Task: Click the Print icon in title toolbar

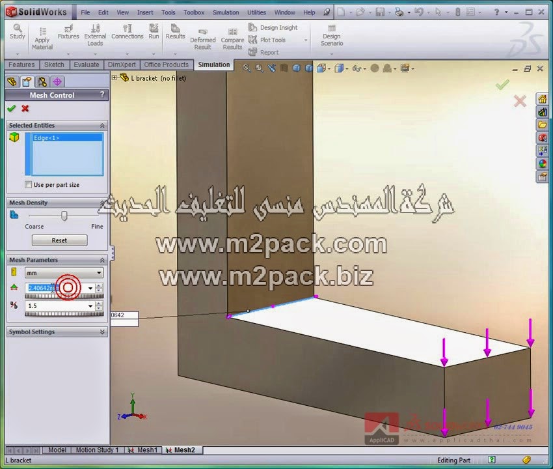Action: (399, 12)
